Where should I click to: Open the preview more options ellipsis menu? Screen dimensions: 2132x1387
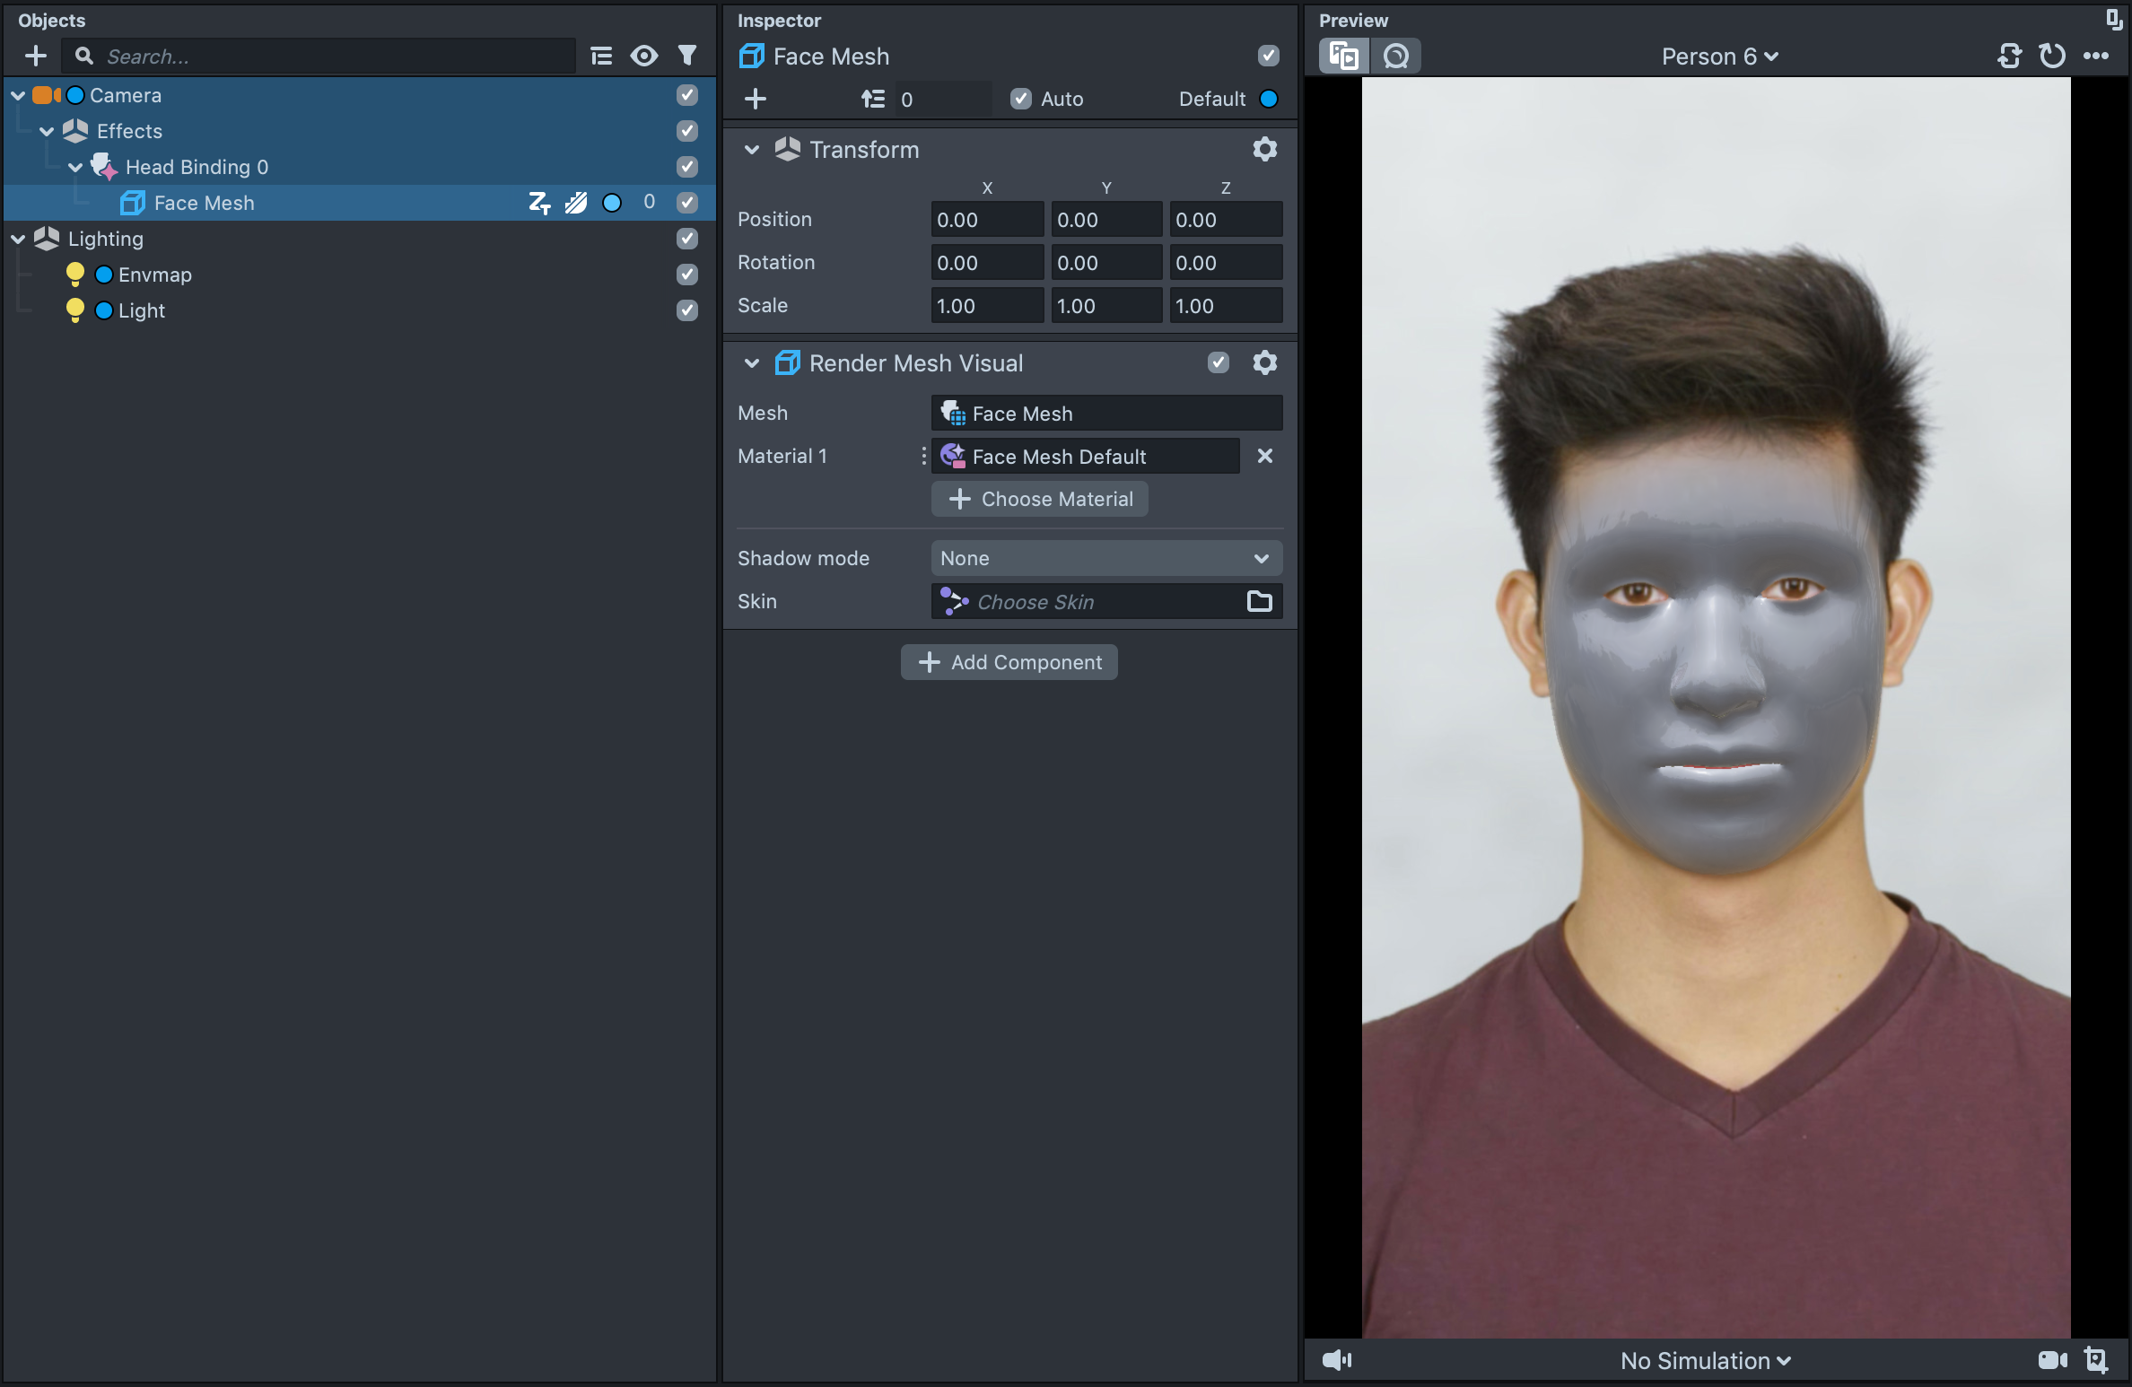(2096, 57)
